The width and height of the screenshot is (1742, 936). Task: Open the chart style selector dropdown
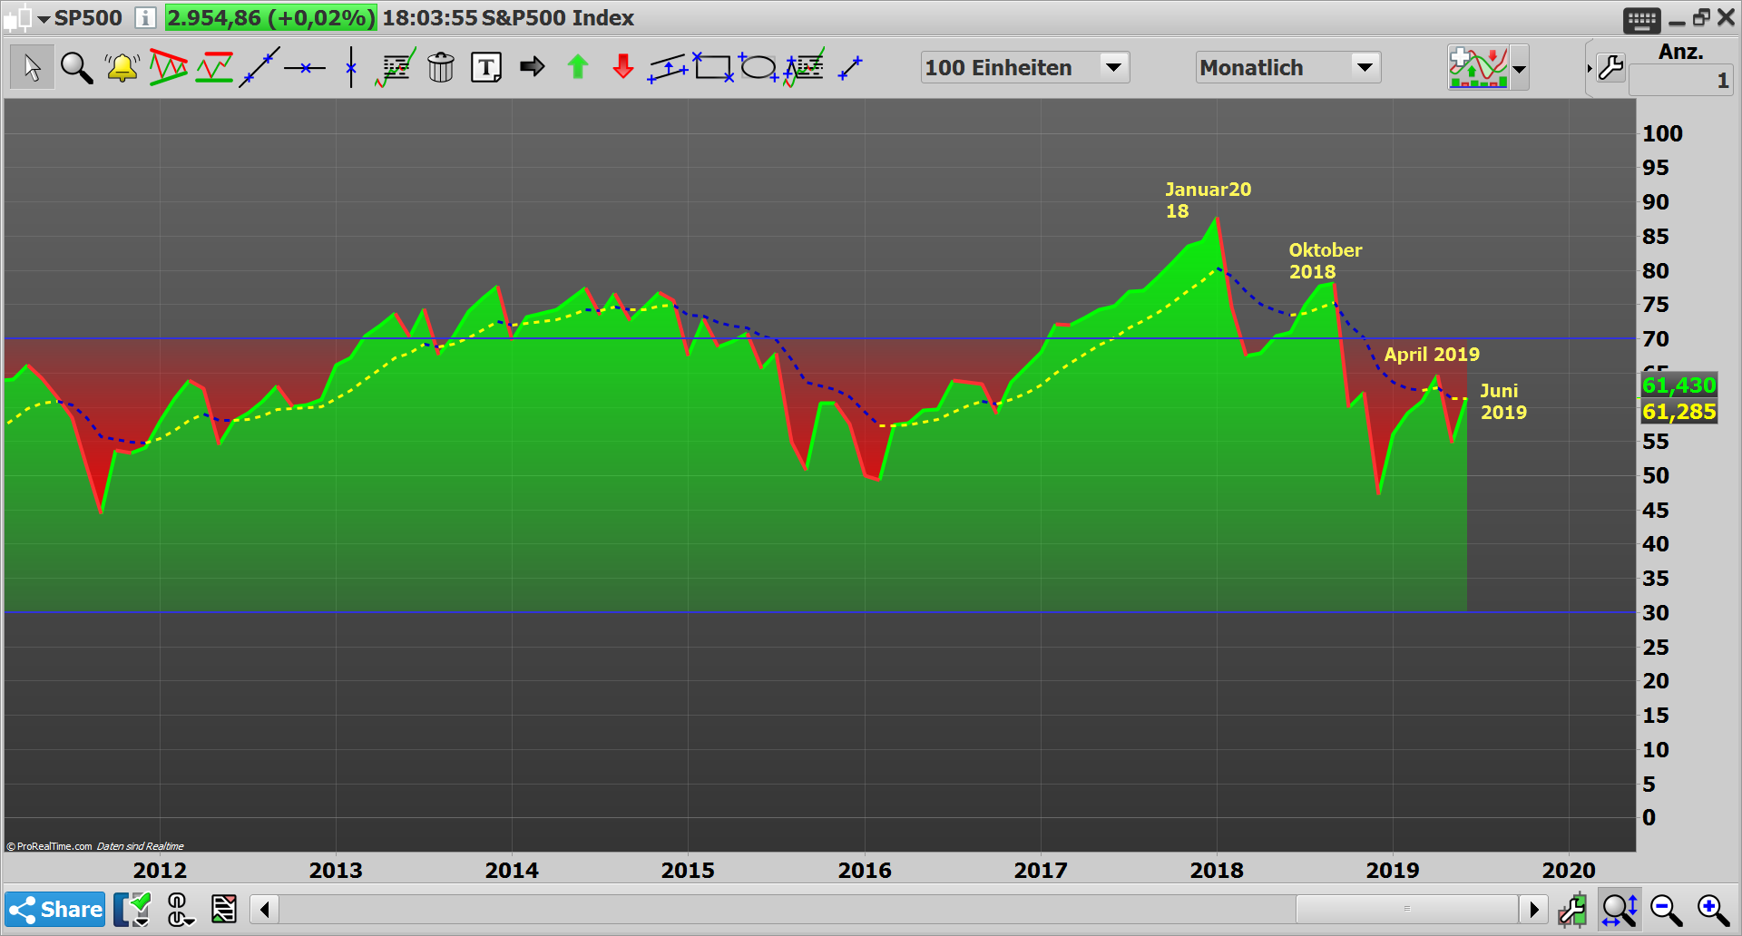[x=1520, y=66]
